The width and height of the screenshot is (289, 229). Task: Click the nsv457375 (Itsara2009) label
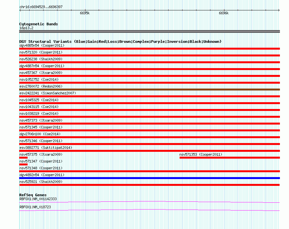[x=41, y=154]
